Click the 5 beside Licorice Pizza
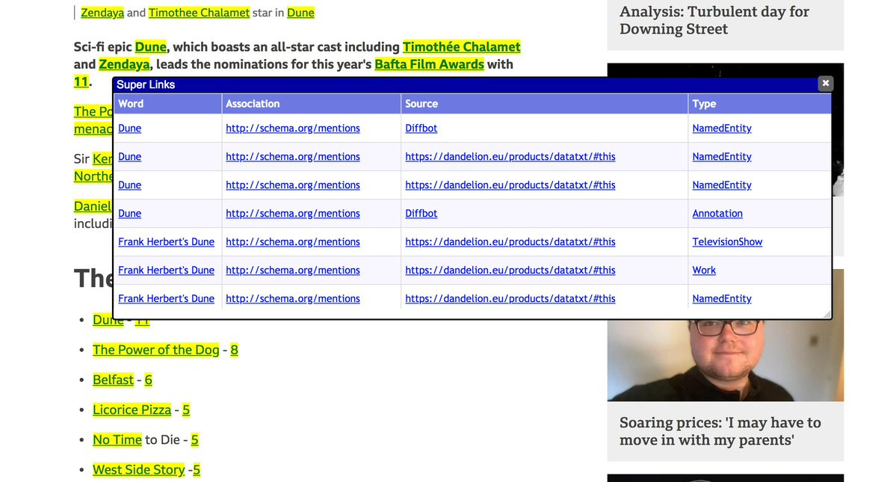This screenshot has height=482, width=896. click(x=186, y=410)
